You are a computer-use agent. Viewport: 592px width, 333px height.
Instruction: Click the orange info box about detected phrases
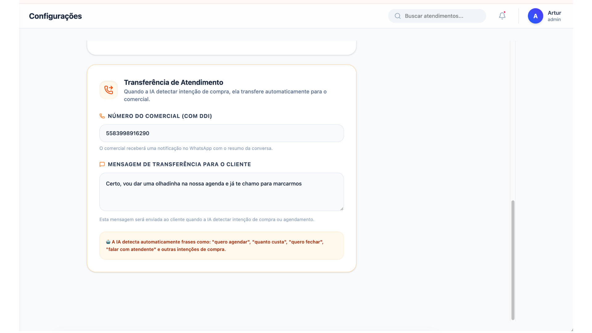point(221,246)
